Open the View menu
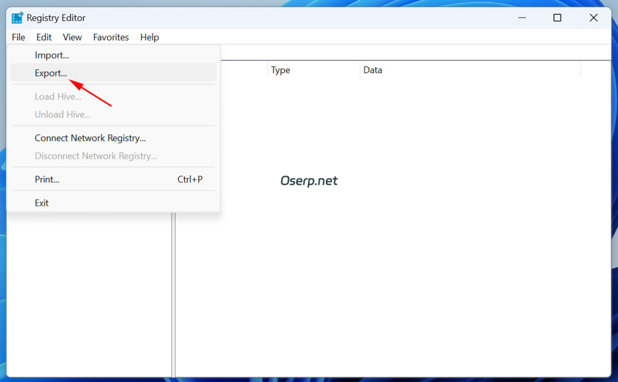618x382 pixels. pos(72,37)
